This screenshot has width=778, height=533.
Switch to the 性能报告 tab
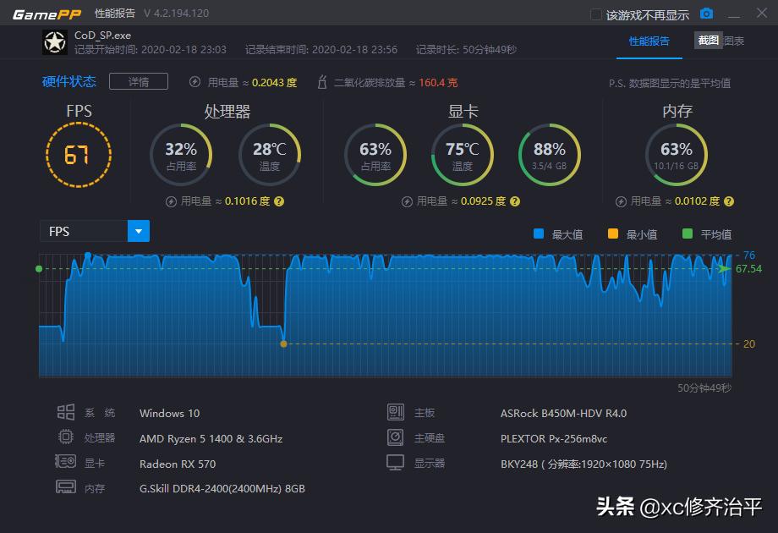pyautogui.click(x=649, y=41)
